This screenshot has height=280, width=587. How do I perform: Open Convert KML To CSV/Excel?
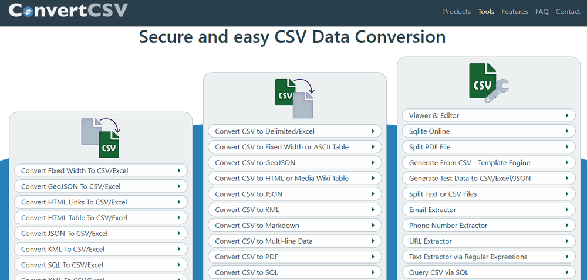pos(101,249)
